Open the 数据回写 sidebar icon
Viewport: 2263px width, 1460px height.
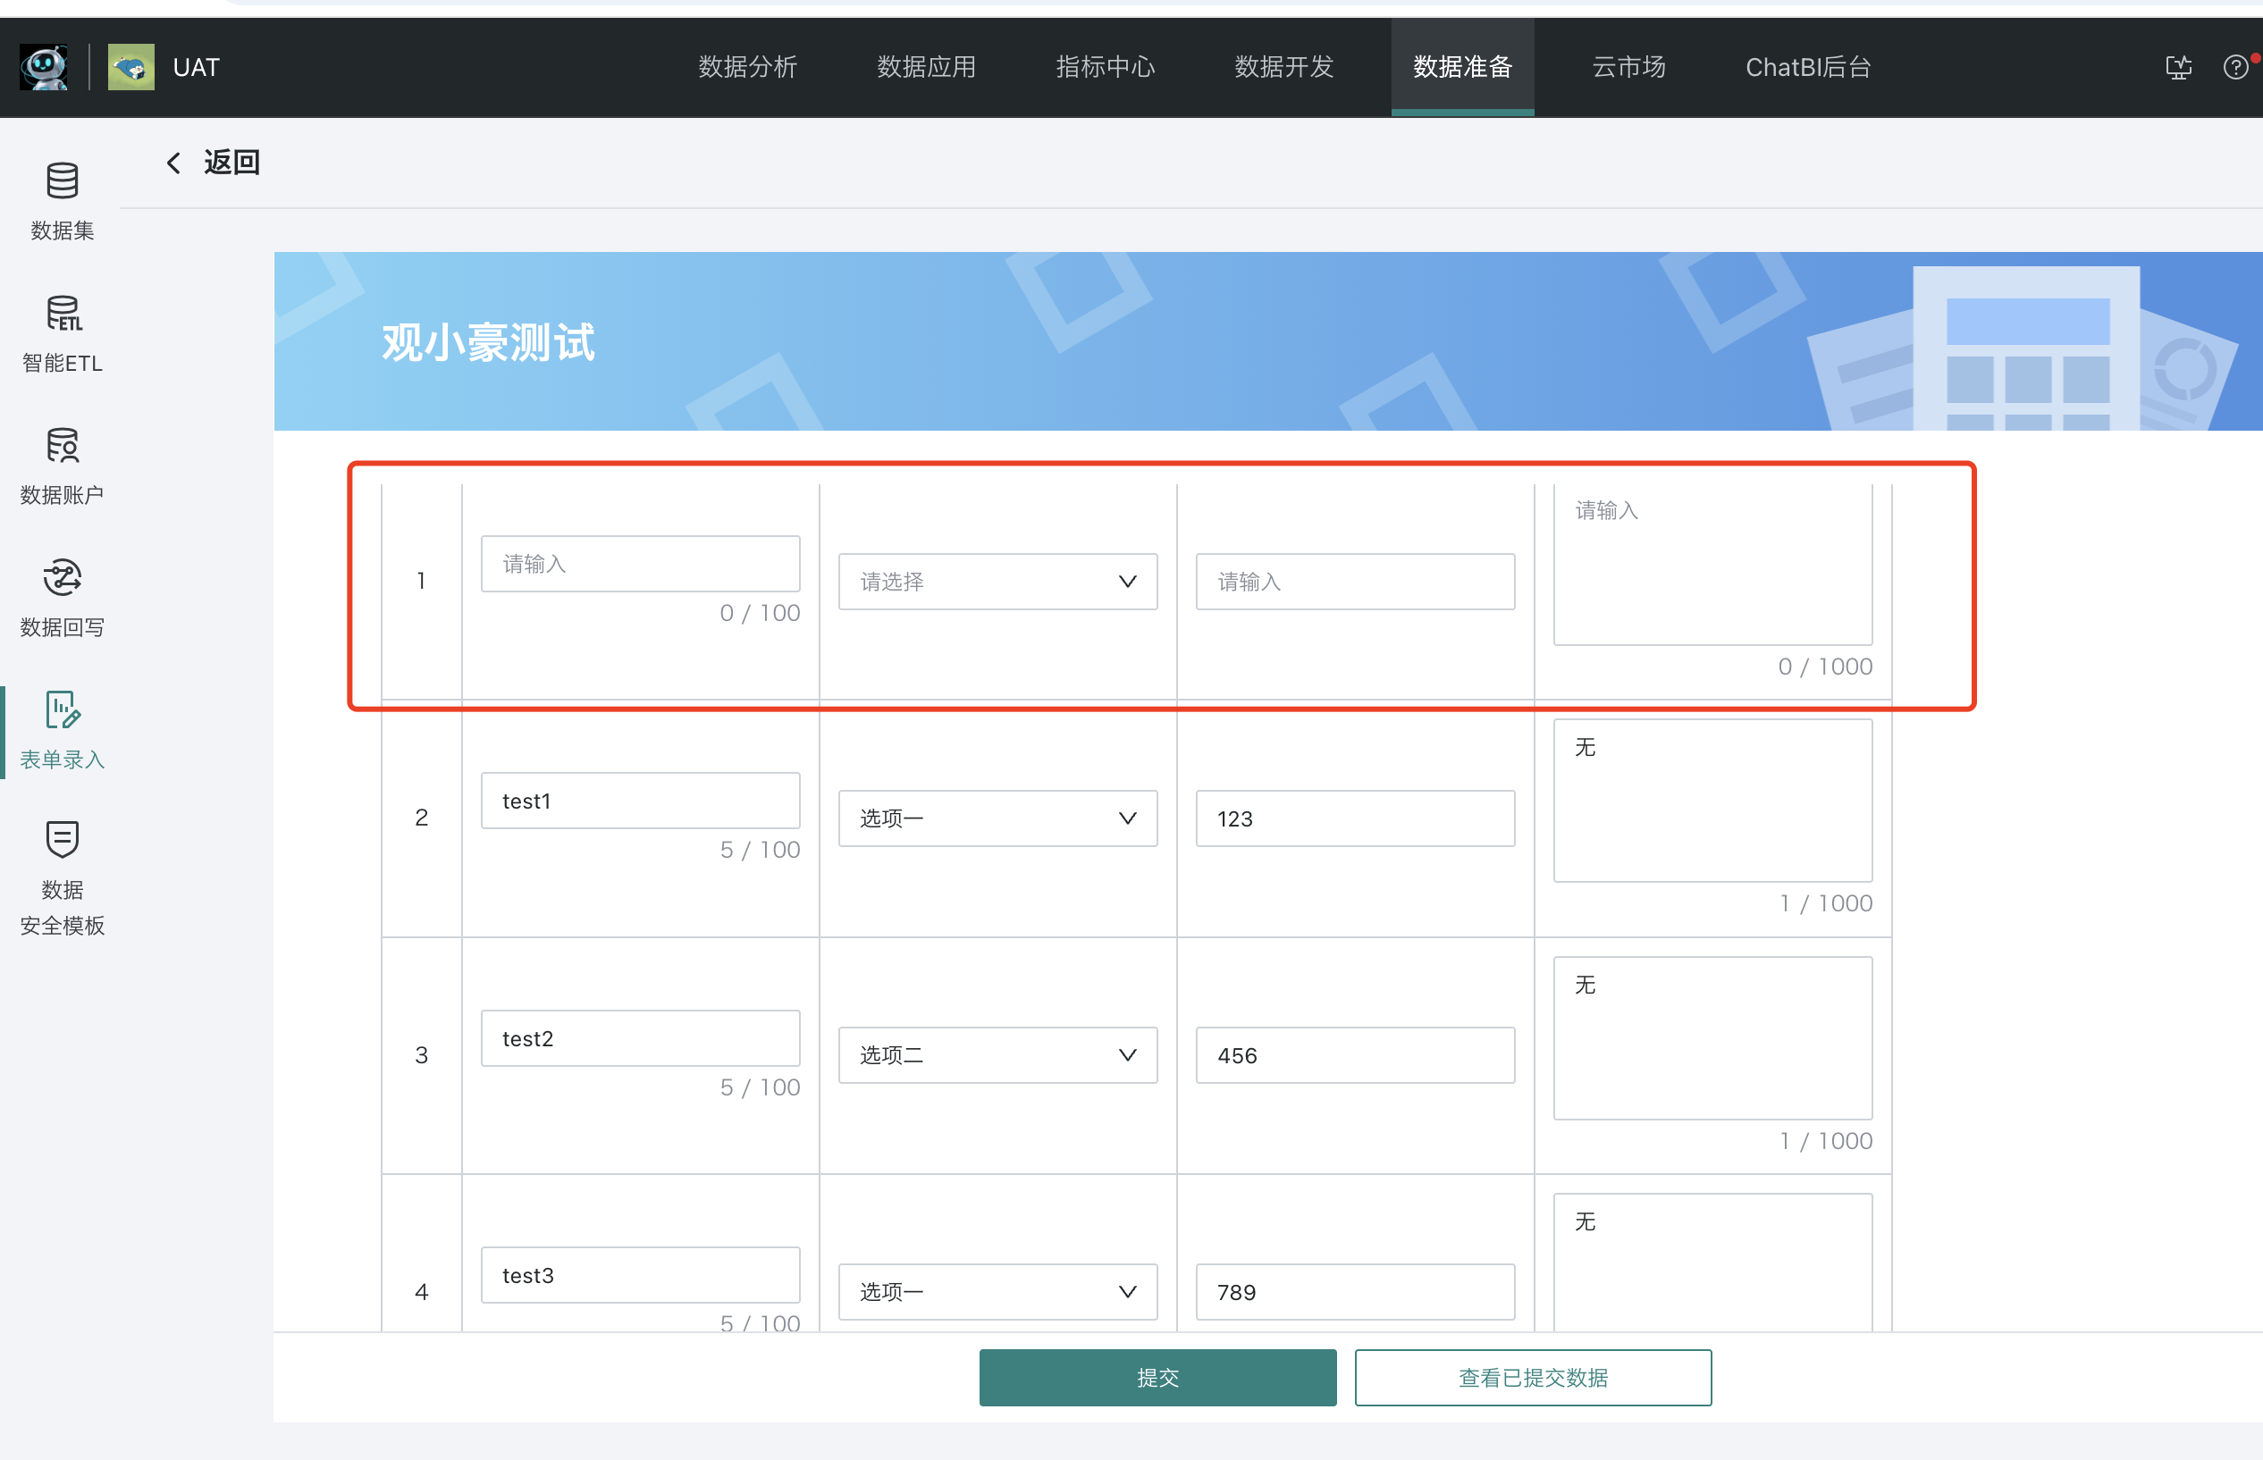[62, 597]
